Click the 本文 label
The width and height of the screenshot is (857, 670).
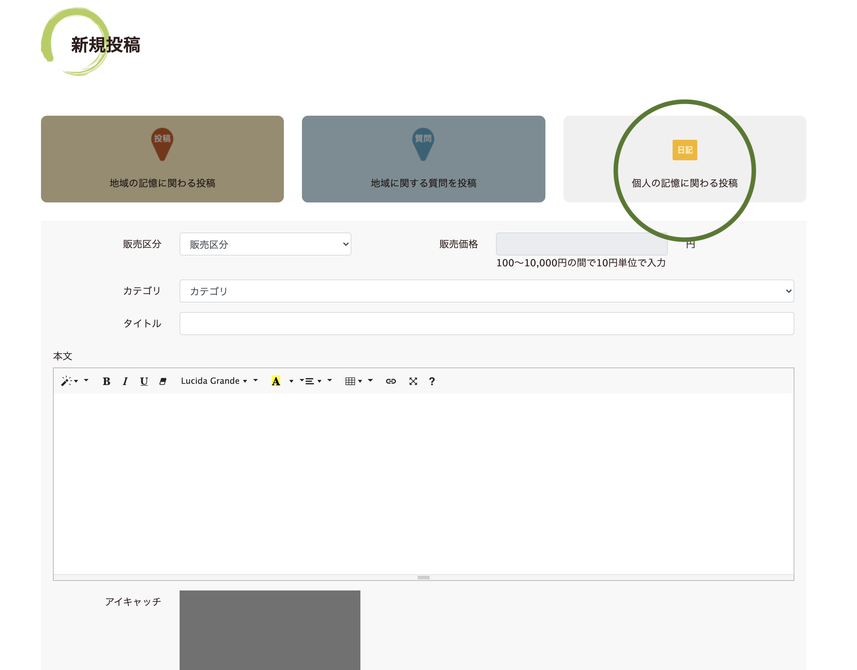click(63, 356)
